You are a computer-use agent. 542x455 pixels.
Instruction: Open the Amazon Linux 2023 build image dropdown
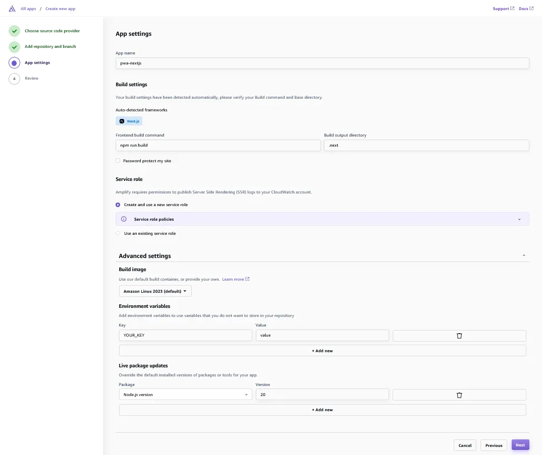point(155,291)
